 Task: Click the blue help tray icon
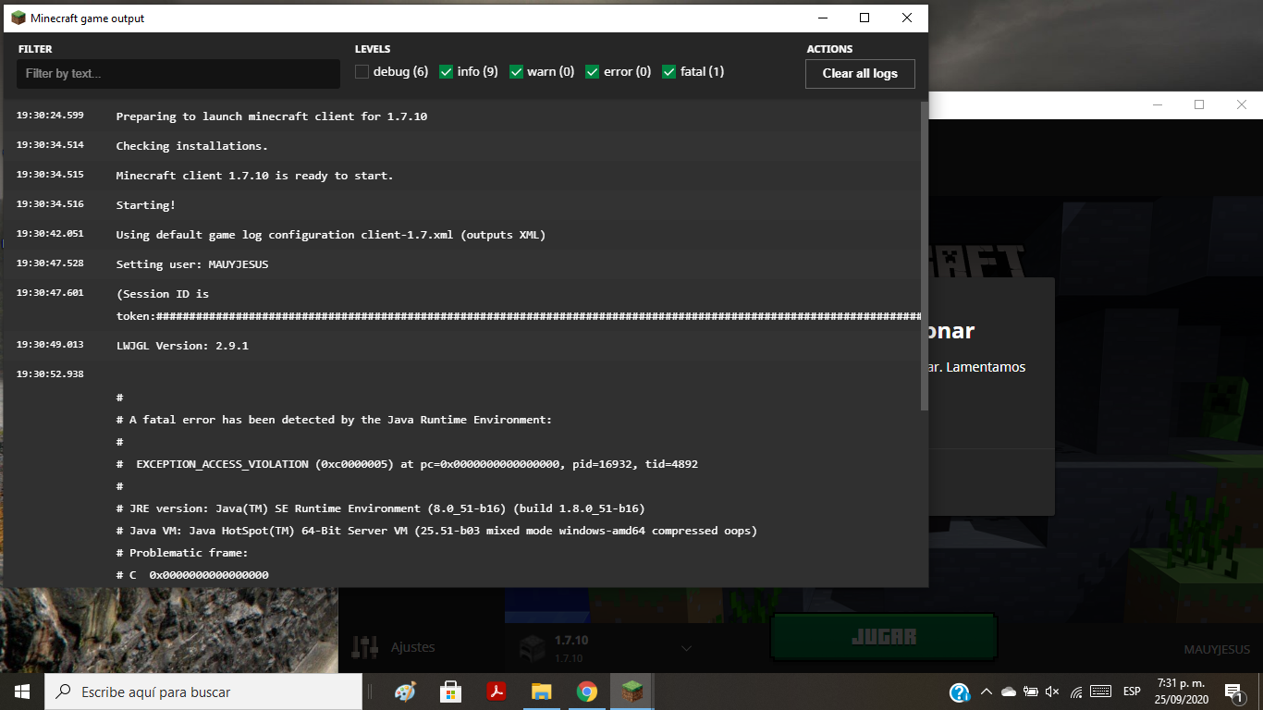tap(960, 692)
